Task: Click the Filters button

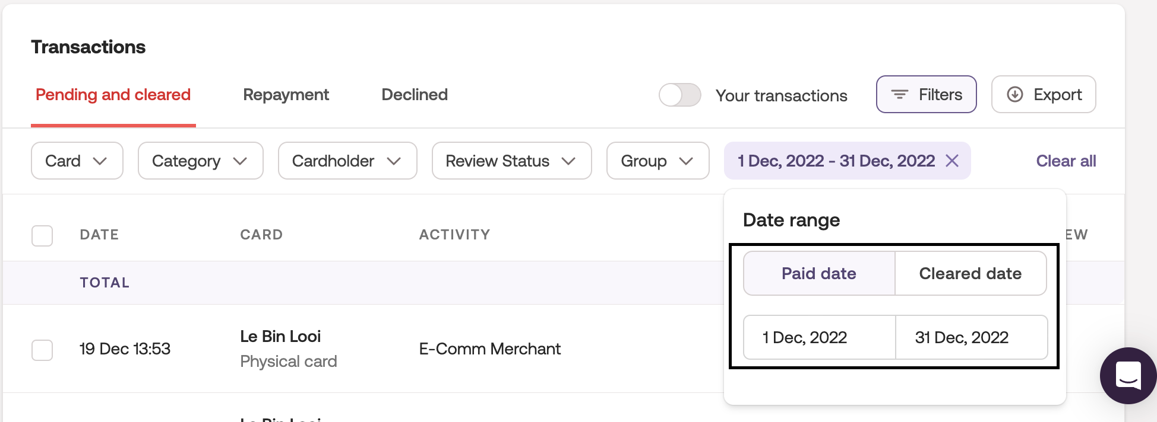Action: (x=926, y=95)
